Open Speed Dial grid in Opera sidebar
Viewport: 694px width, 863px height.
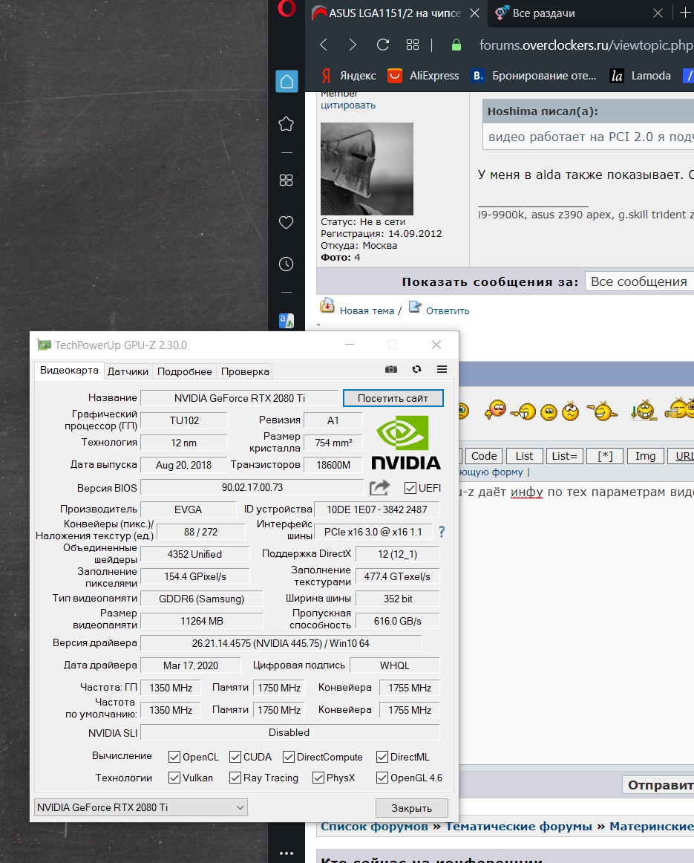(x=286, y=180)
